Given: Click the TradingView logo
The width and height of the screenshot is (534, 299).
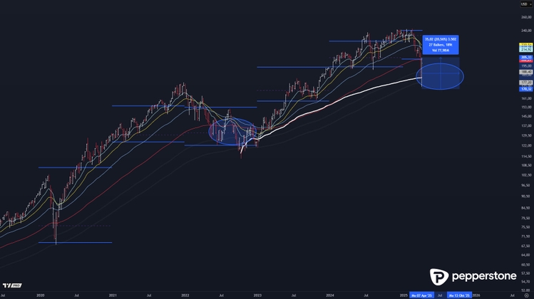Looking at the screenshot, I should [12, 285].
